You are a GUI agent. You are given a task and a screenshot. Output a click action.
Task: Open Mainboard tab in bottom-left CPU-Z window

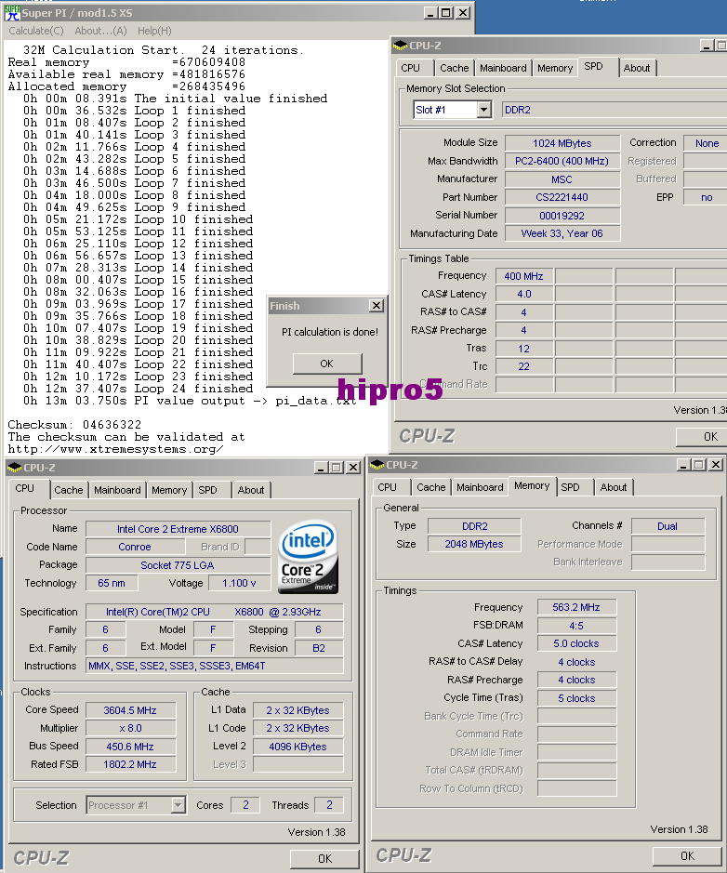[117, 490]
